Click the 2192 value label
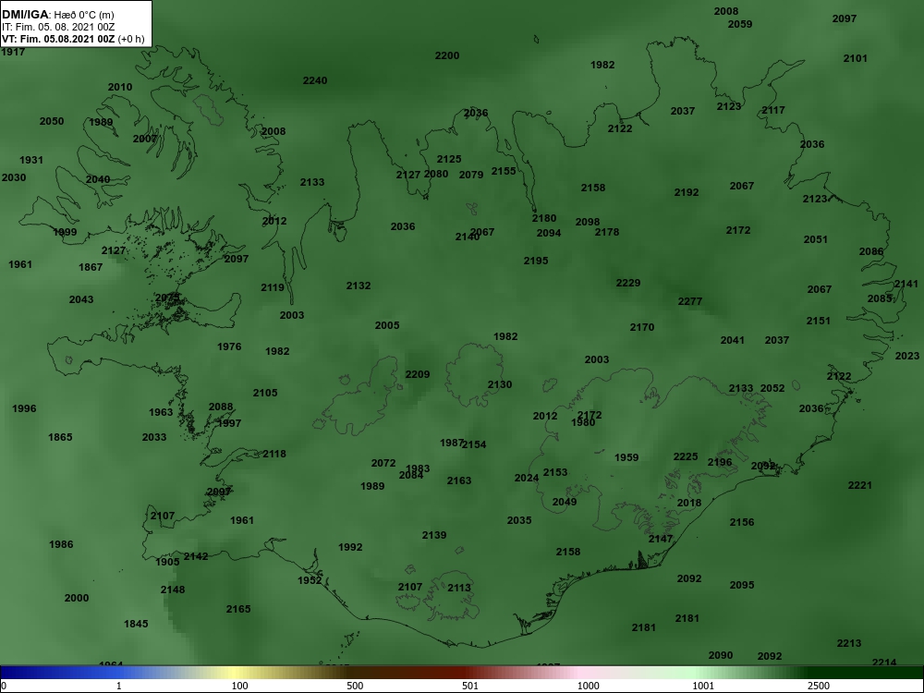Viewport: 924px width, 693px height. 687,193
